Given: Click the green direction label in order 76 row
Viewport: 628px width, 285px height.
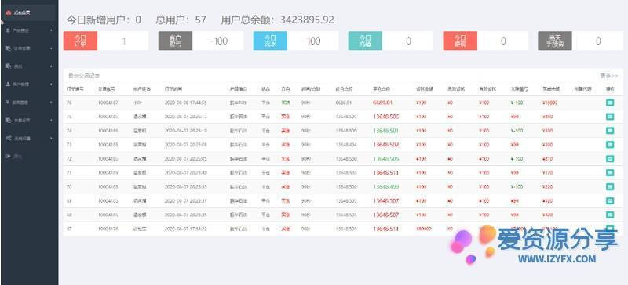Looking at the screenshot, I should click(285, 103).
